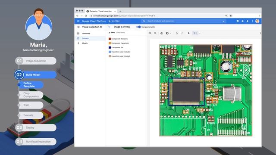Open Datasets in the sidebar
276x155 pixels.
click(90, 38)
